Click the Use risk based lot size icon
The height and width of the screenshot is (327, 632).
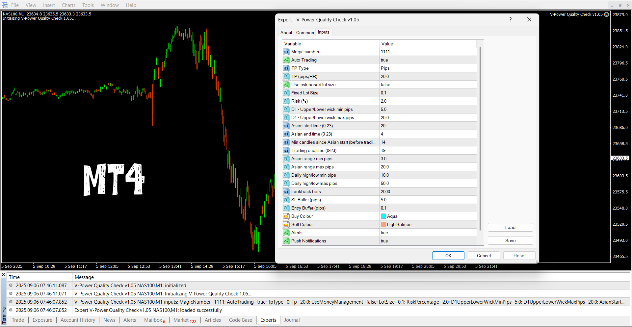[x=286, y=85]
